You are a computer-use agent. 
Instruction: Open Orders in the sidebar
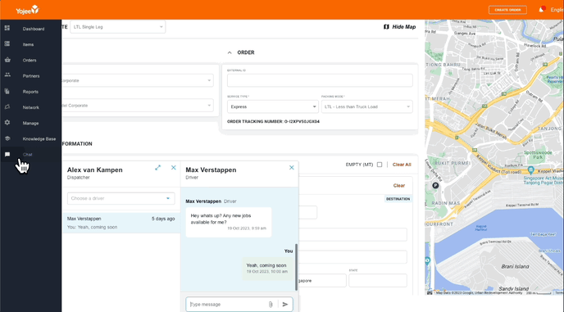(x=30, y=61)
